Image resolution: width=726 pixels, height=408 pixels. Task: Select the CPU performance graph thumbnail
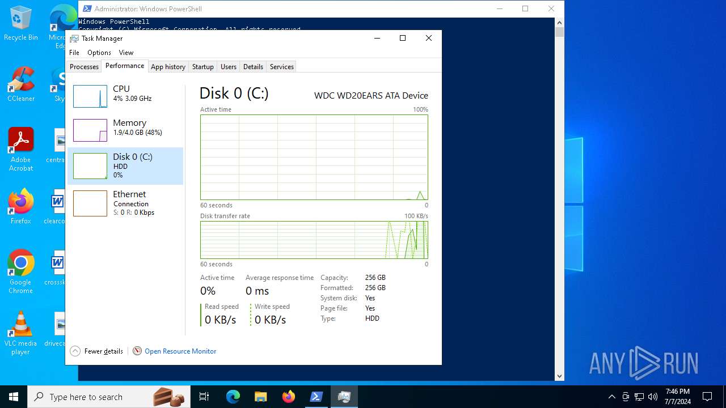point(90,96)
